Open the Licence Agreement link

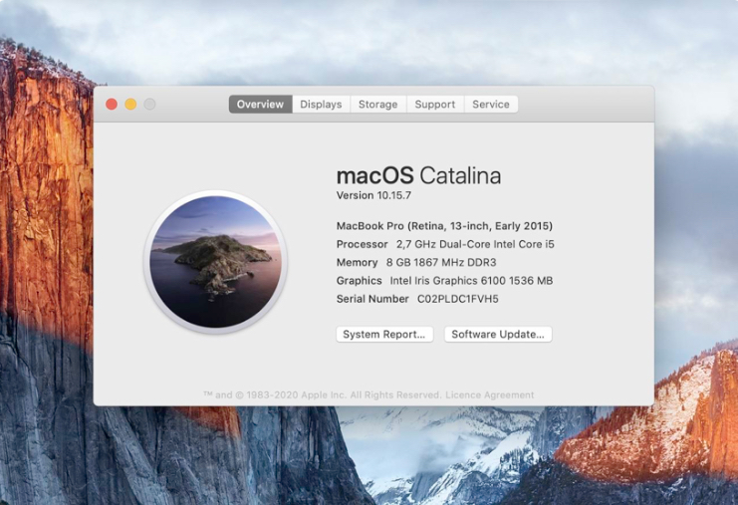[x=490, y=394]
